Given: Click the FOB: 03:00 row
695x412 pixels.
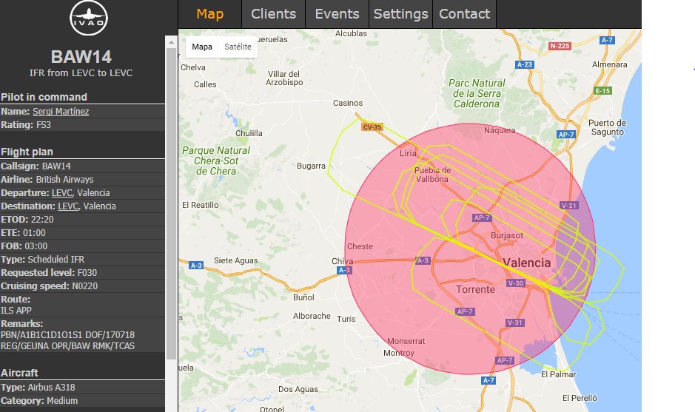Looking at the screenshot, I should click(82, 246).
